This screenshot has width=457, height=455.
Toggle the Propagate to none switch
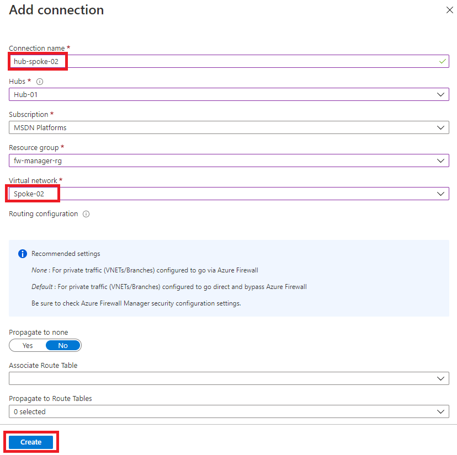(x=45, y=345)
